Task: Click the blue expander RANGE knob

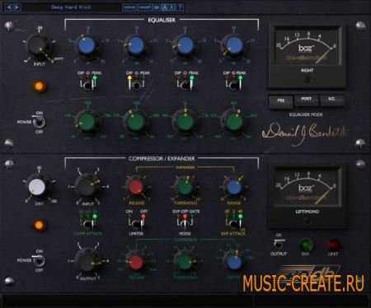Action: [x=234, y=187]
